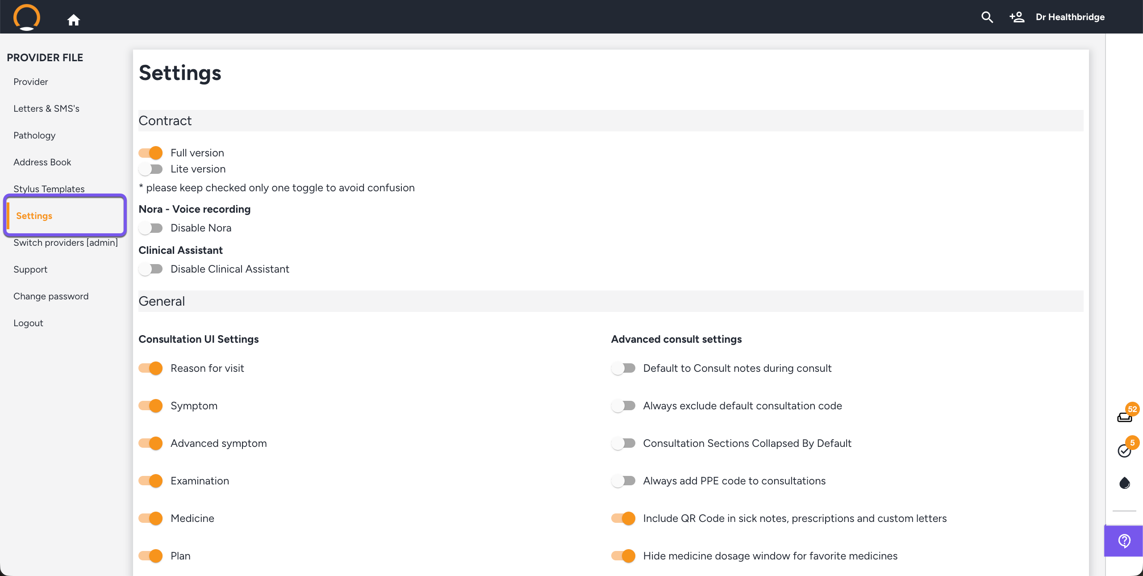Go to Stylus Templates in sidebar
This screenshot has height=576, width=1143.
(x=49, y=189)
